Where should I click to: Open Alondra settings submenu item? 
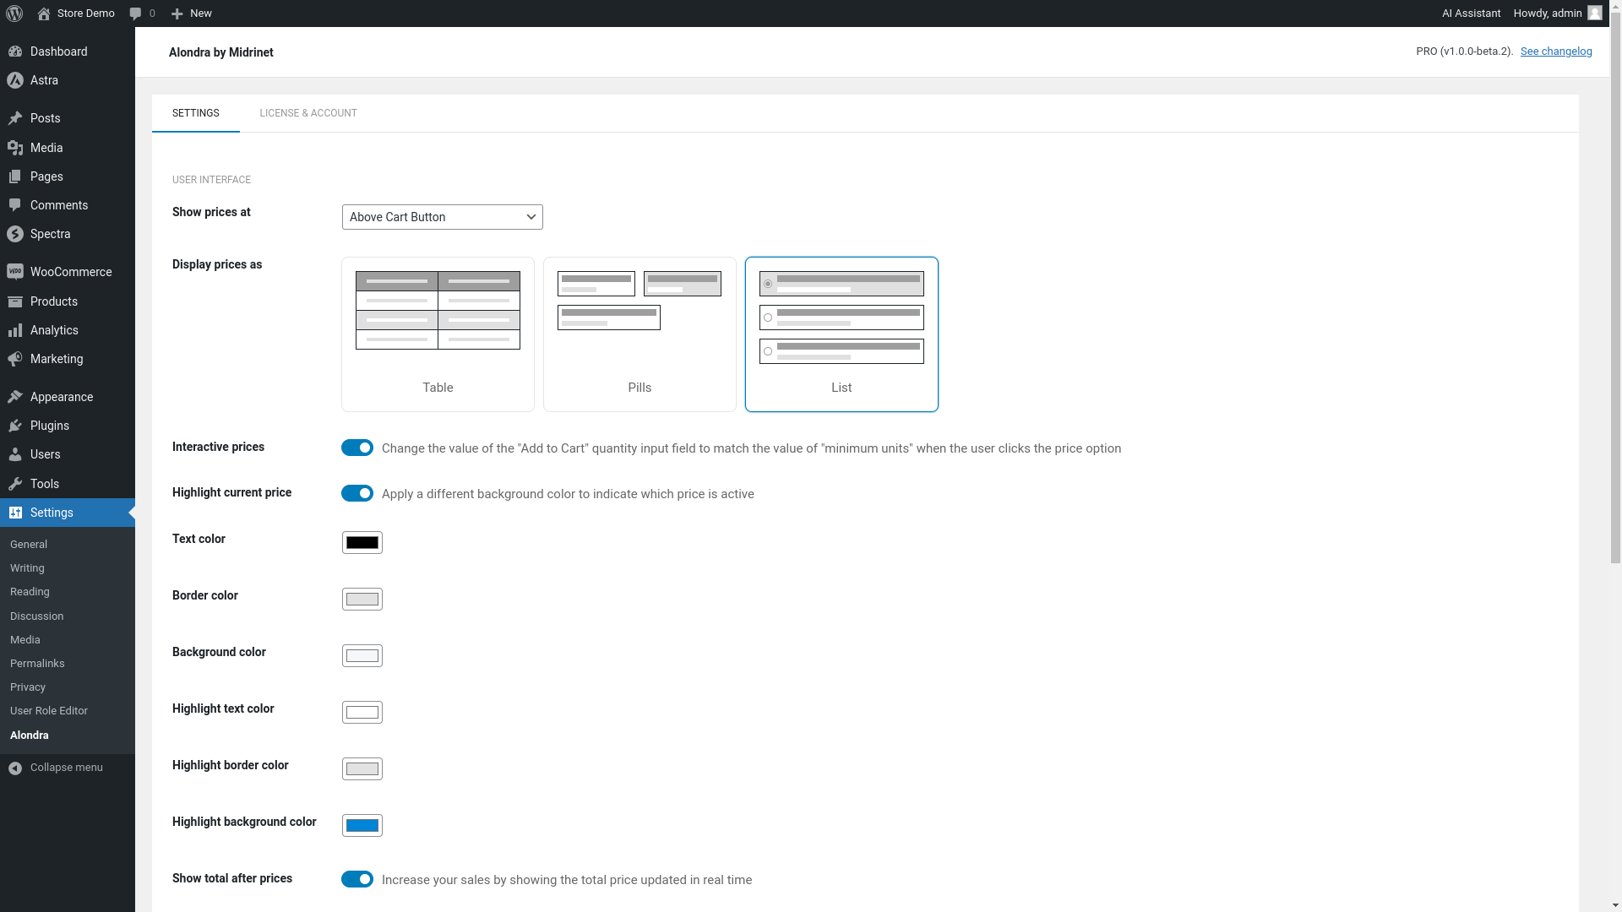click(30, 736)
